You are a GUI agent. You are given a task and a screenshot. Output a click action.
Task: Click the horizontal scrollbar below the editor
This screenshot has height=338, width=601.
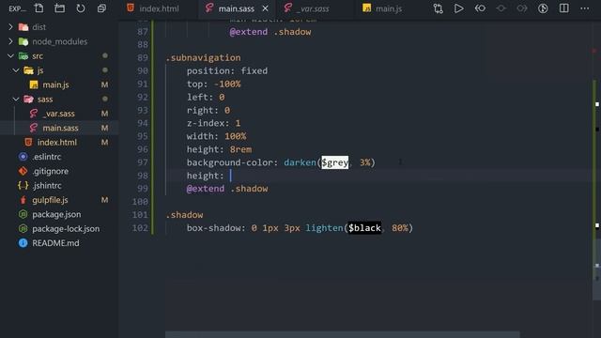(x=342, y=334)
